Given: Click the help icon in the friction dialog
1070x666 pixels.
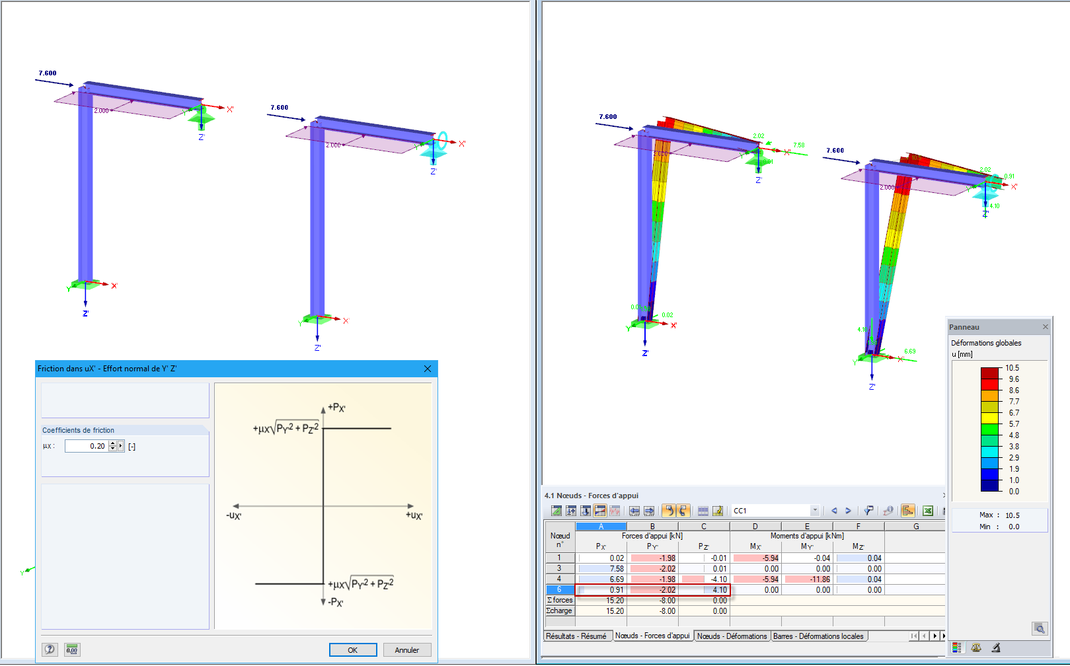Looking at the screenshot, I should [x=50, y=649].
